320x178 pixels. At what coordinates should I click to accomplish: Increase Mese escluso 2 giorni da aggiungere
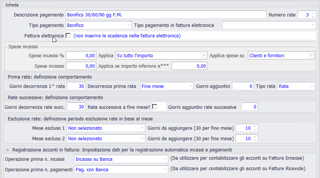click(x=255, y=137)
